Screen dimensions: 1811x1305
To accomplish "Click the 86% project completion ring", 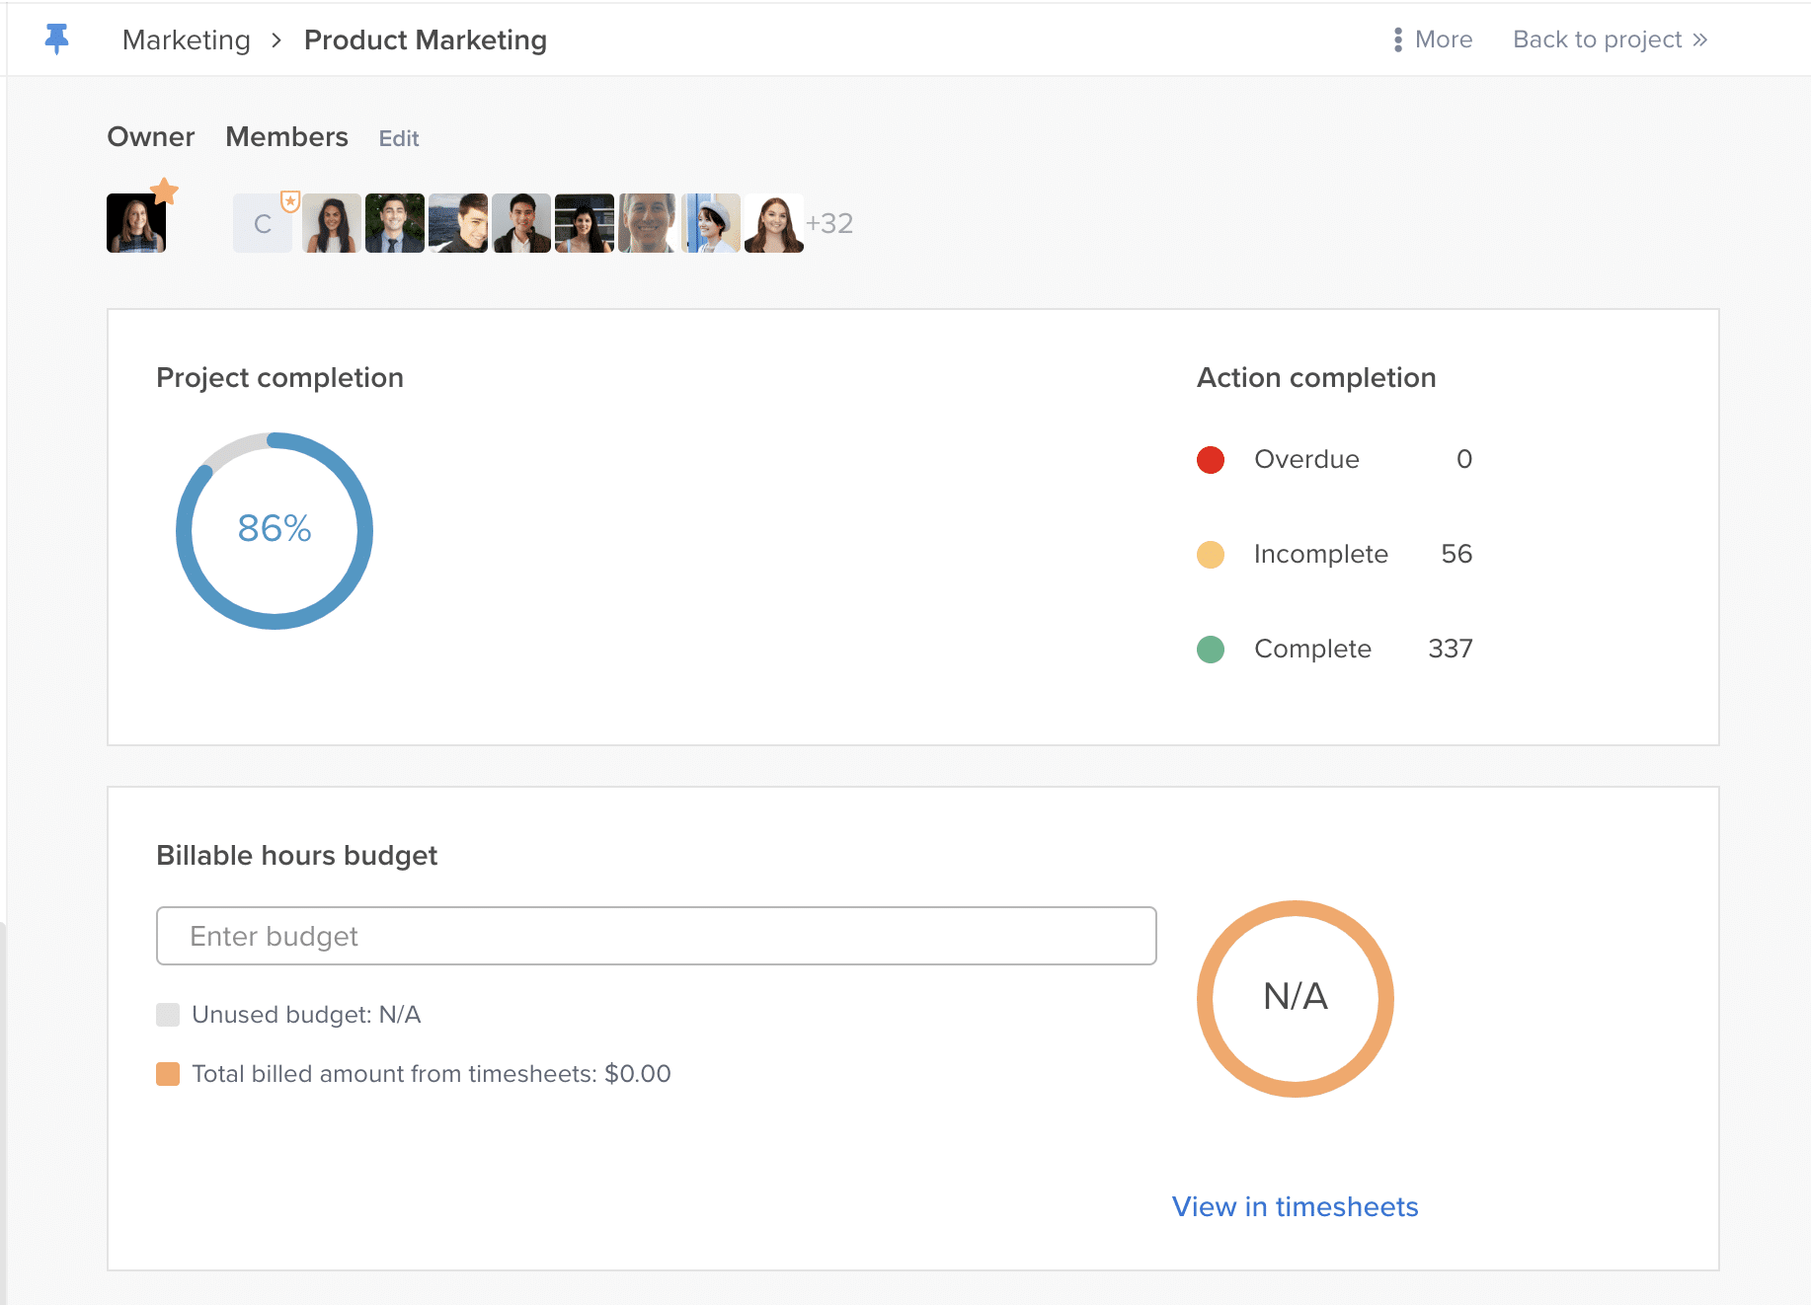I will pos(274,530).
